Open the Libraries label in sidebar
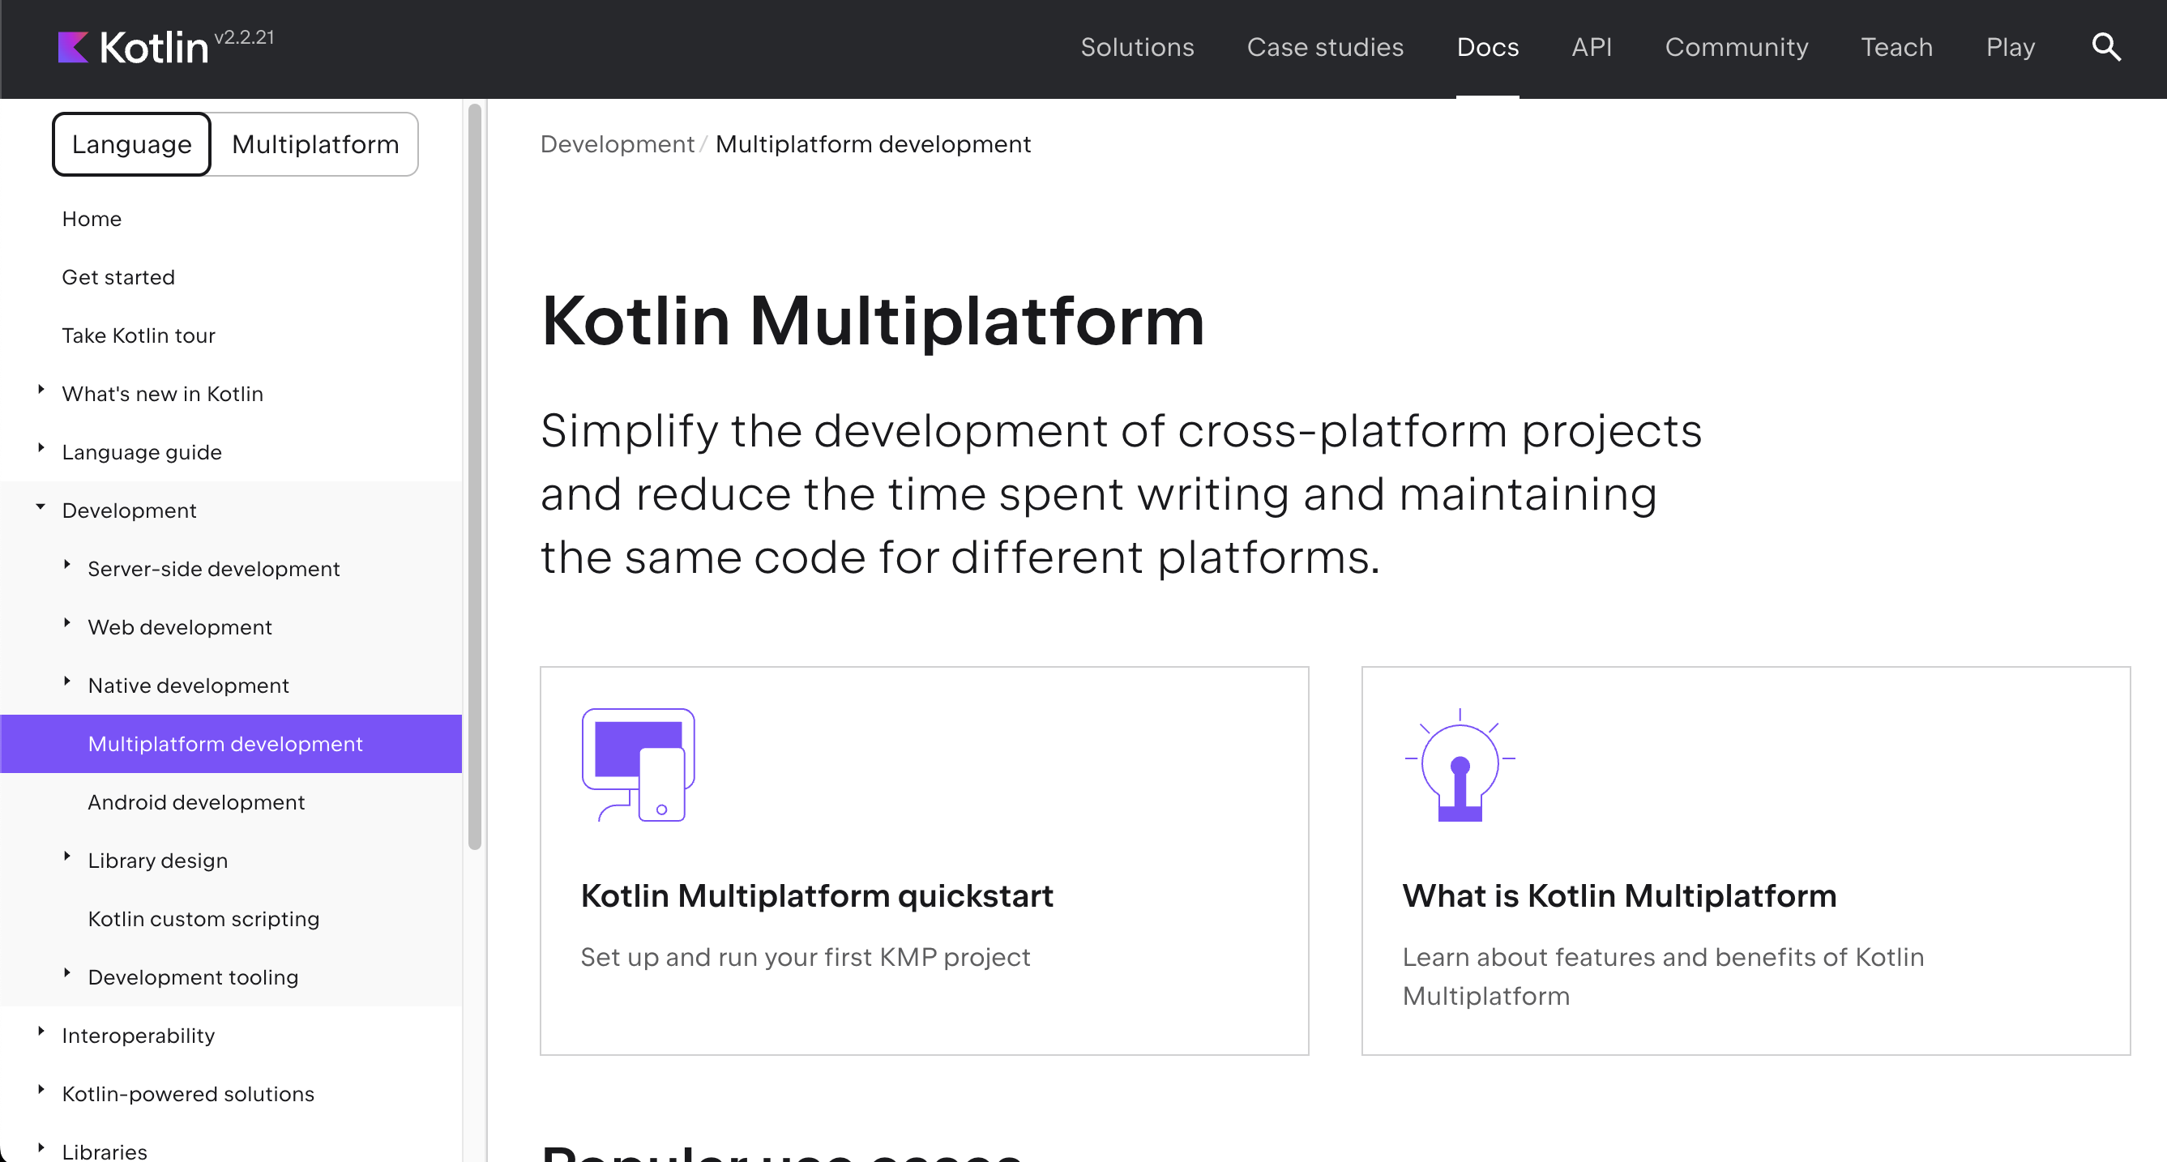 [x=105, y=1152]
